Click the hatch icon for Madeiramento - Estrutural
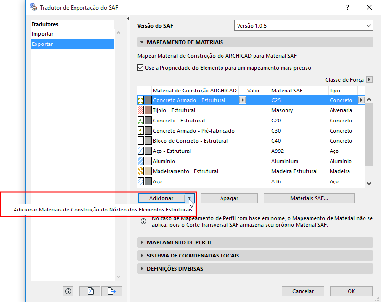This screenshot has height=302, width=381. [x=141, y=171]
